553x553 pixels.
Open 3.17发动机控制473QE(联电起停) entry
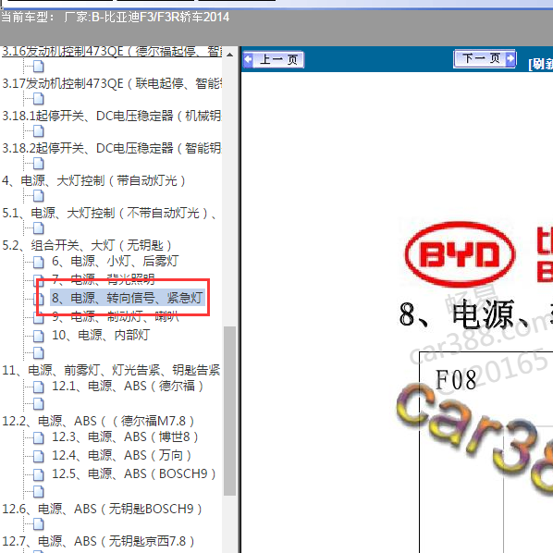coord(112,83)
